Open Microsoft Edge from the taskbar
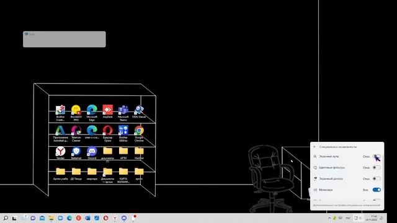 point(69,218)
